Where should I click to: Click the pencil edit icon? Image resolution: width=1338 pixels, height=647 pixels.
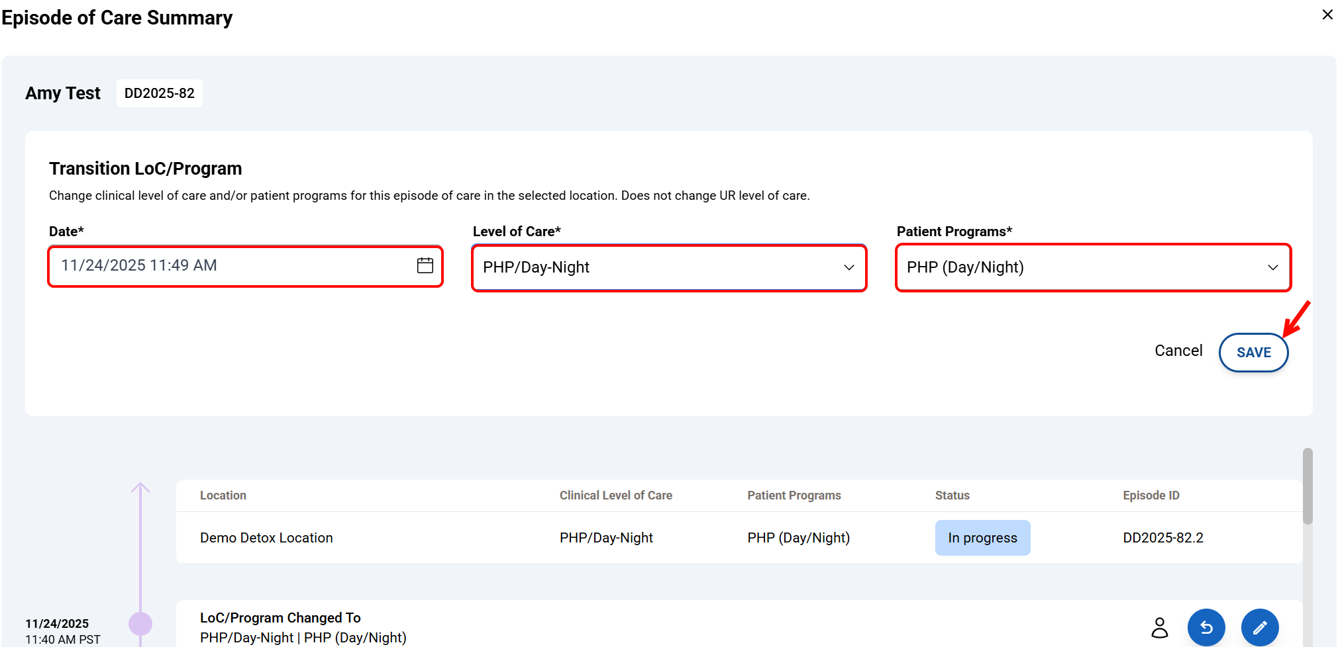(x=1259, y=626)
